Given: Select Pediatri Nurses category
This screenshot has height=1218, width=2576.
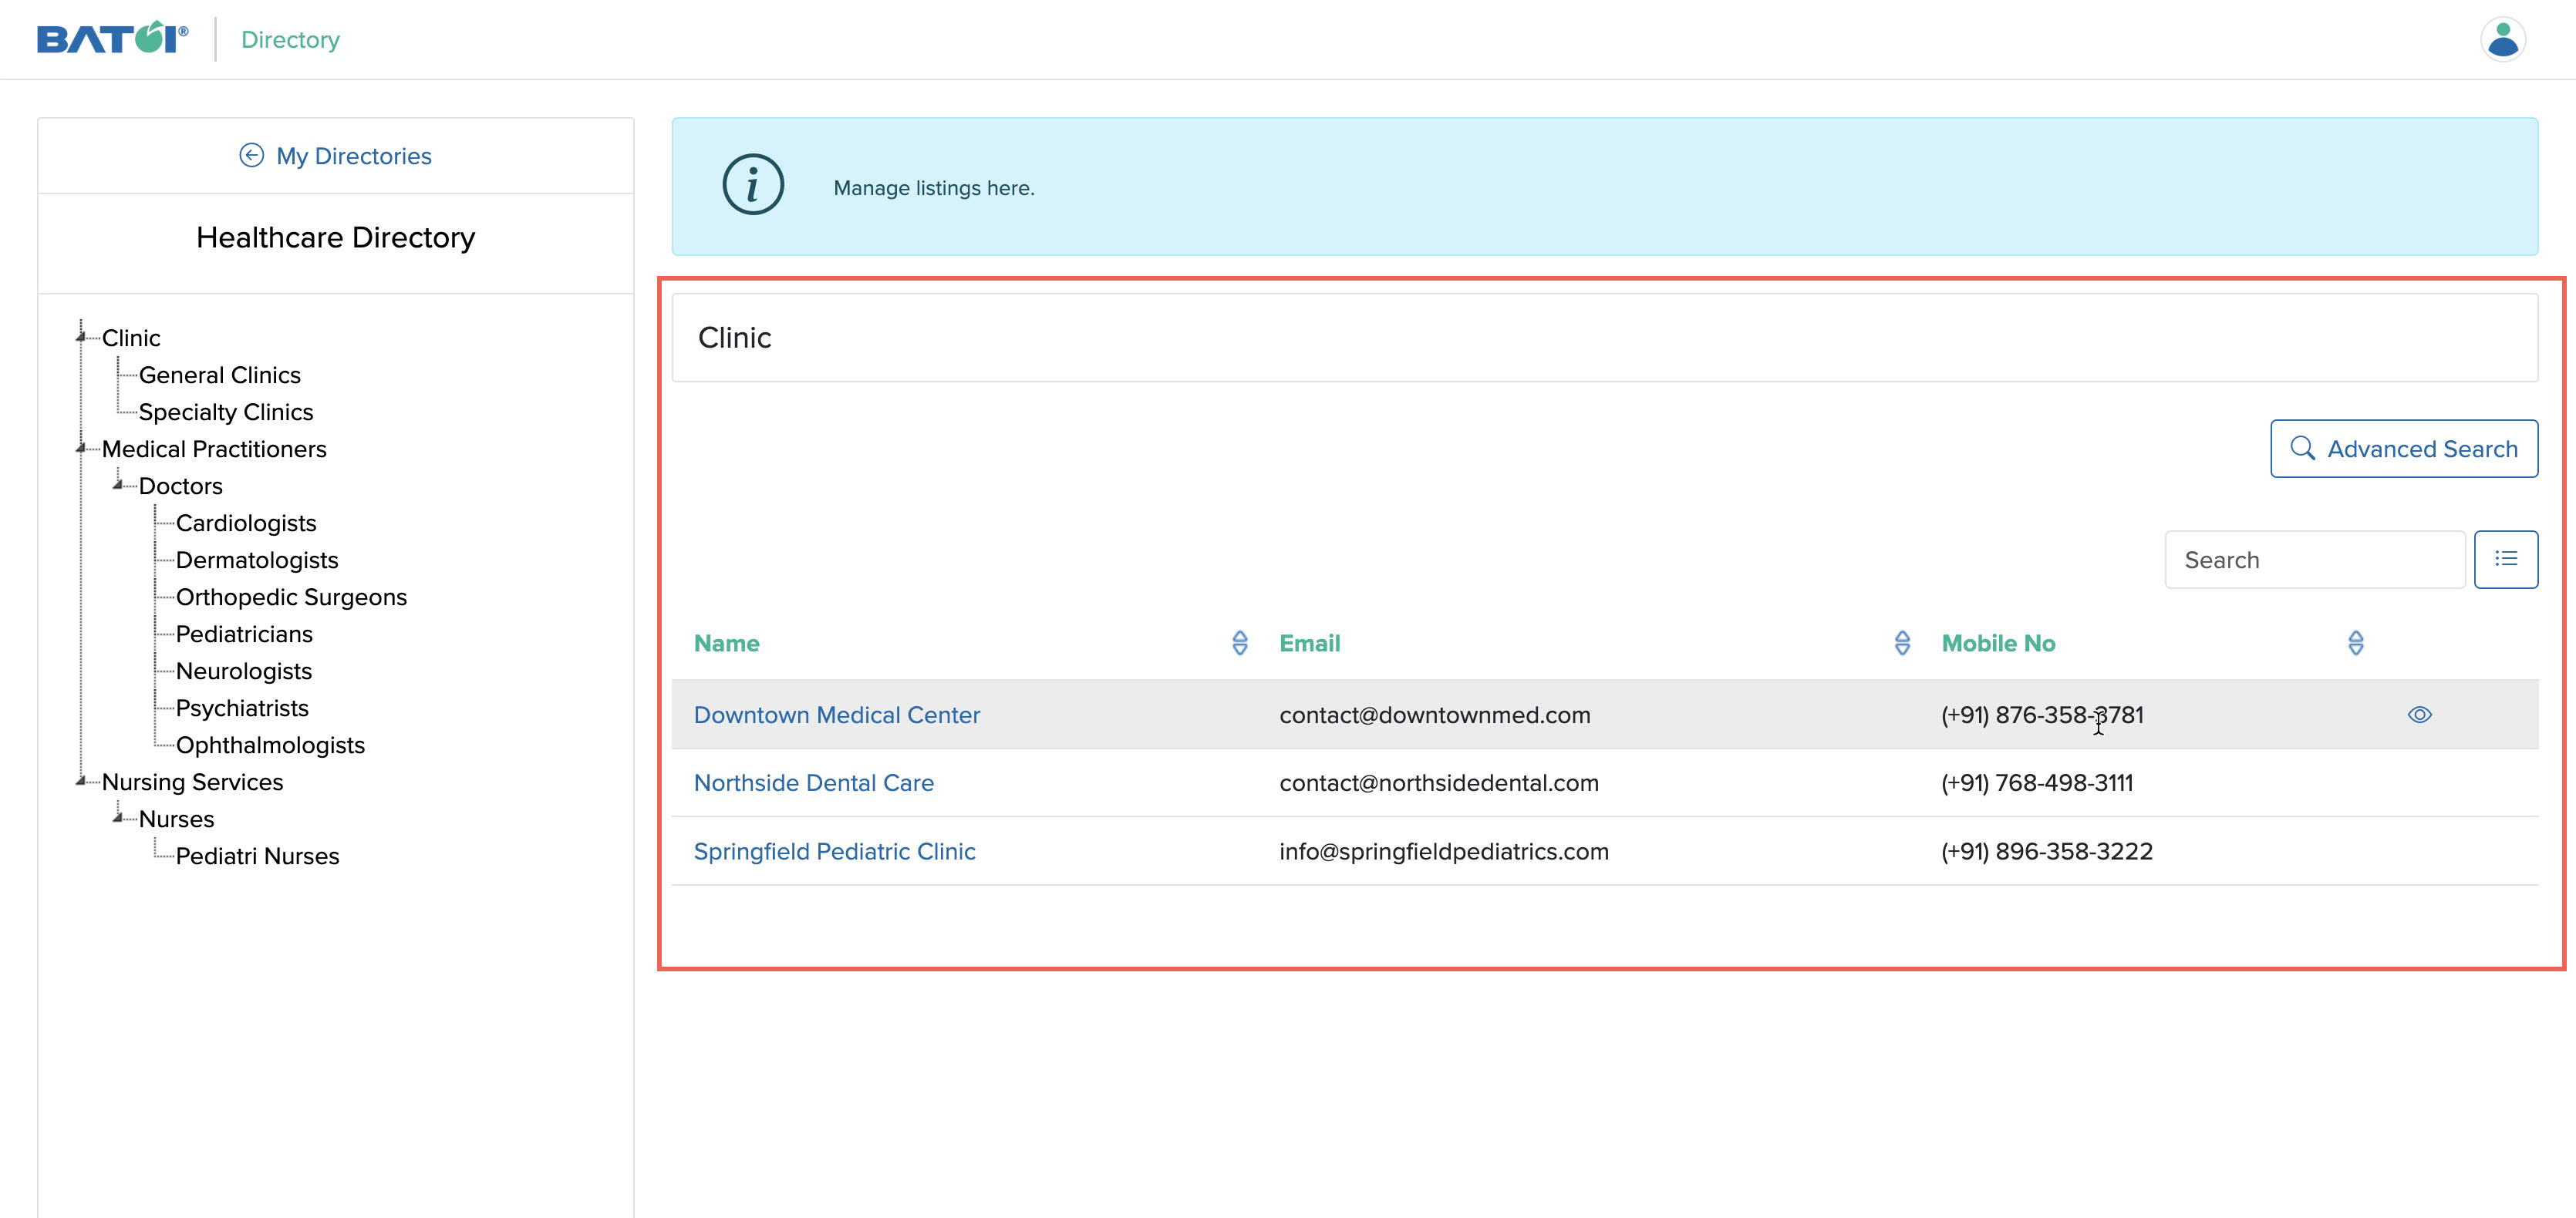Looking at the screenshot, I should pyautogui.click(x=257, y=855).
